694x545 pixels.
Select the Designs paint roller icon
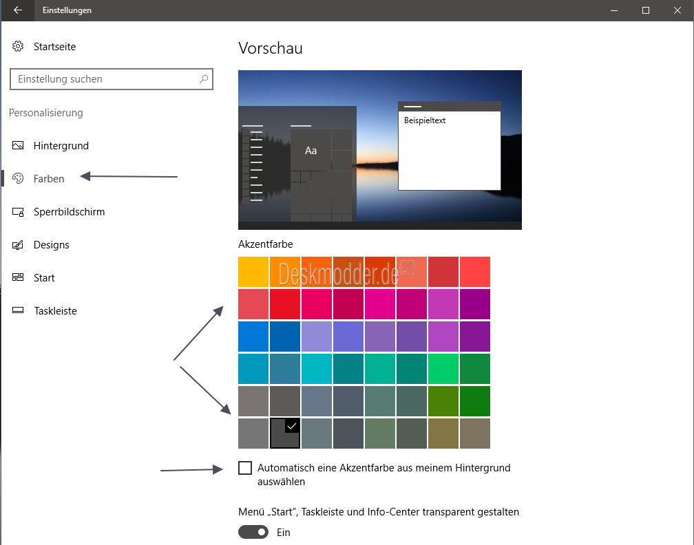pos(17,244)
